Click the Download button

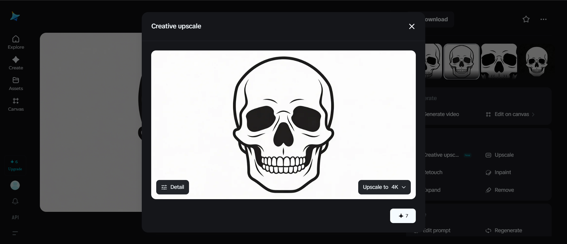coord(439,19)
